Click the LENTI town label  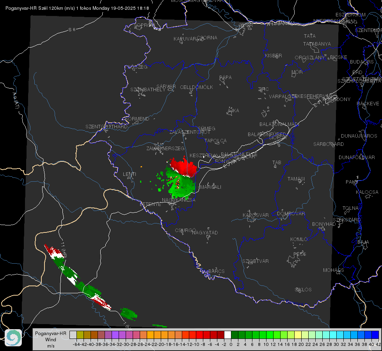click(x=130, y=174)
